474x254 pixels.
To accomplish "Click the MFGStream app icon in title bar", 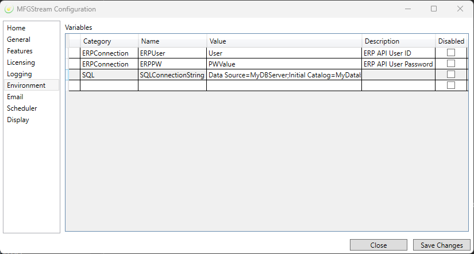I will pyautogui.click(x=9, y=9).
